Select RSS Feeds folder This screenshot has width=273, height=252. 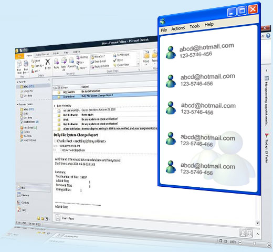point(26,136)
